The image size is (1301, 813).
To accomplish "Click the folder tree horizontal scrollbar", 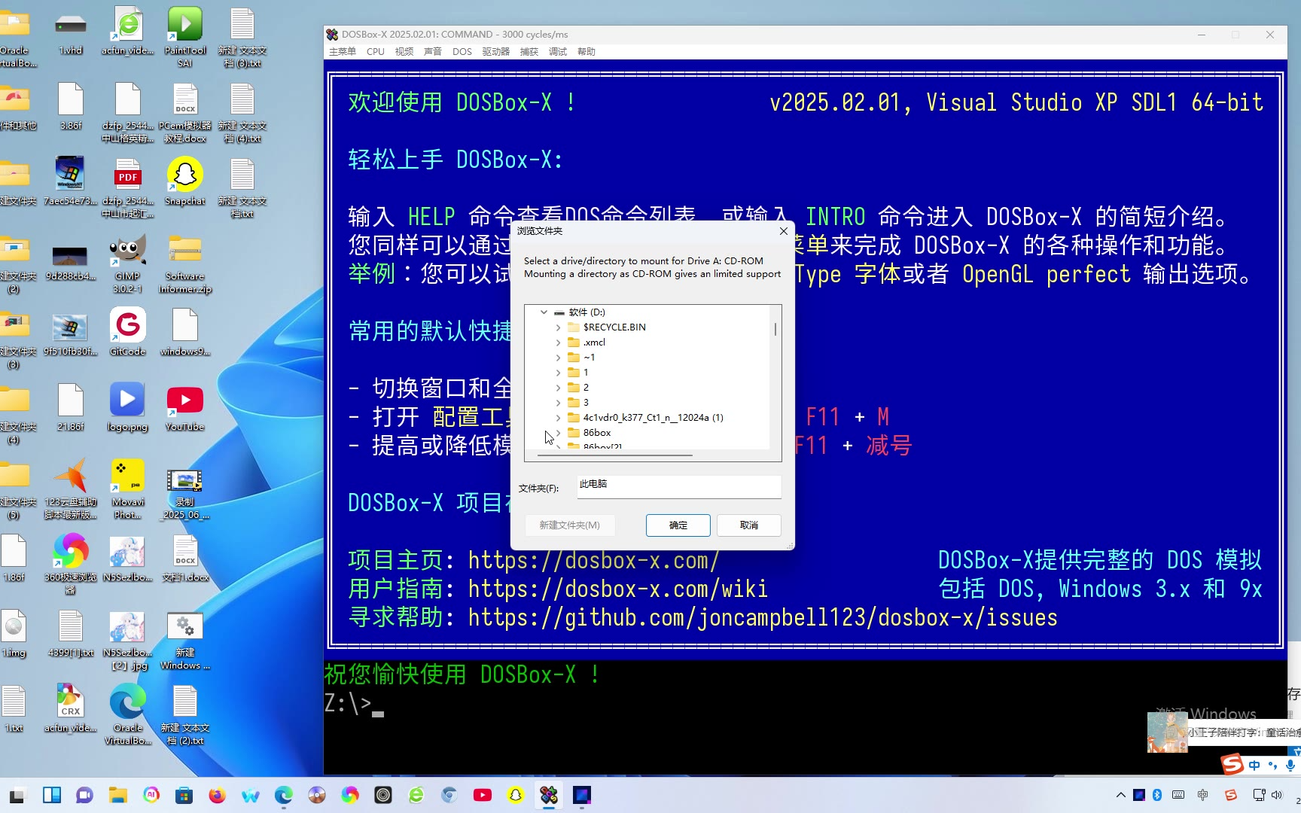I will [x=614, y=455].
